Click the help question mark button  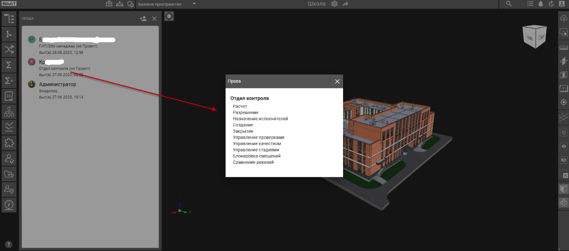(9, 245)
